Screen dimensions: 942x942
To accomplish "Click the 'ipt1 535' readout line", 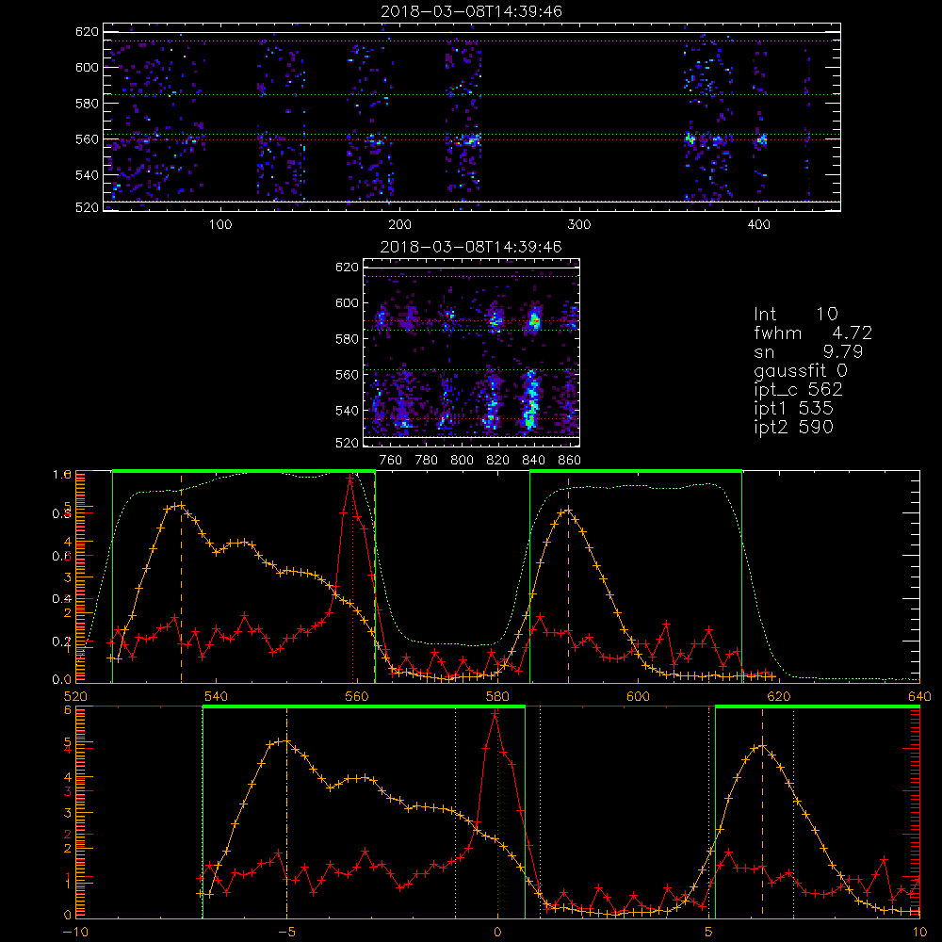I will coord(793,409).
